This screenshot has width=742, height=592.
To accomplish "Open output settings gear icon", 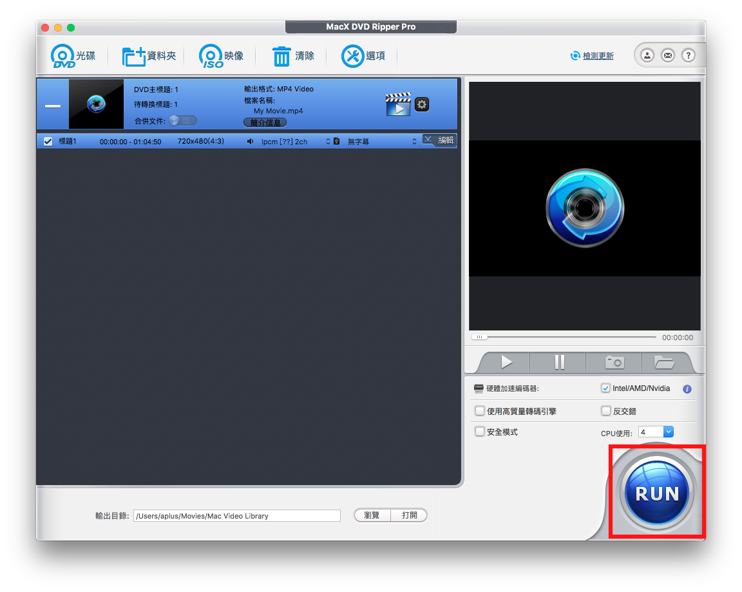I will [422, 104].
